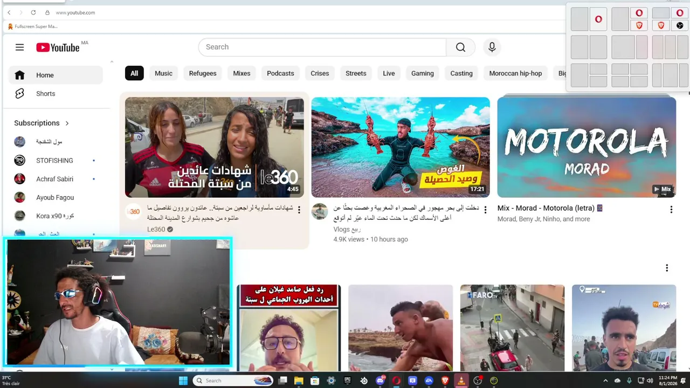Open options menu for the diving video
This screenshot has width=690, height=388.
485,210
